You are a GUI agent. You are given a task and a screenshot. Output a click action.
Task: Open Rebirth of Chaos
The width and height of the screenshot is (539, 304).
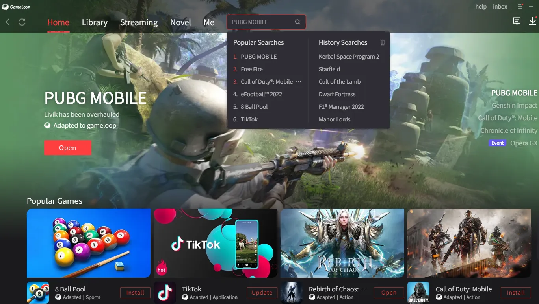point(389,293)
